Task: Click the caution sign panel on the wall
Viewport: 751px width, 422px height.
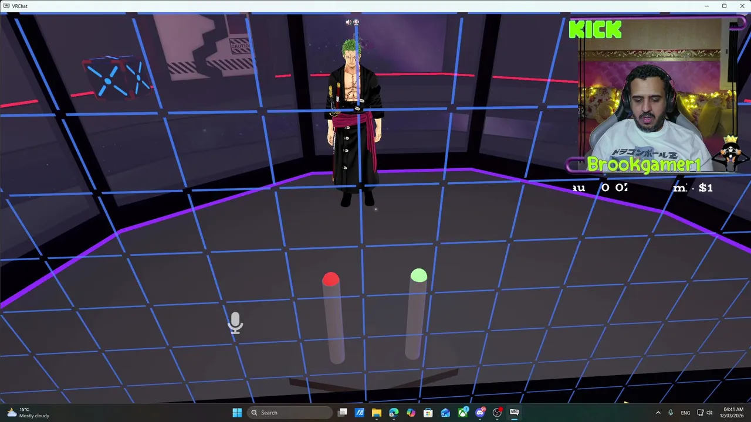Action: coord(240,47)
